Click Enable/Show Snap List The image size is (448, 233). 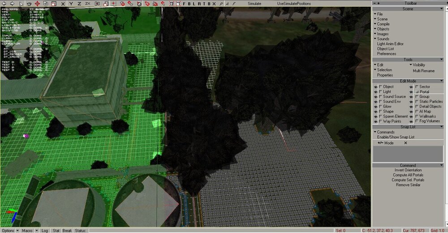point(396,137)
